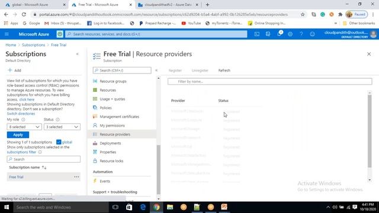This screenshot has width=379, height=213.
Task: Focus the resource menu Search field
Action: (x=122, y=70)
